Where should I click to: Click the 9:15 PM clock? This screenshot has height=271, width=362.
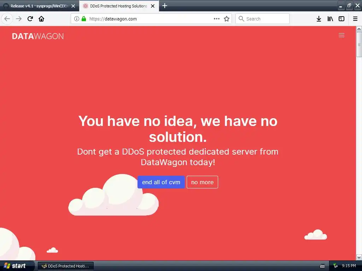coord(349,266)
